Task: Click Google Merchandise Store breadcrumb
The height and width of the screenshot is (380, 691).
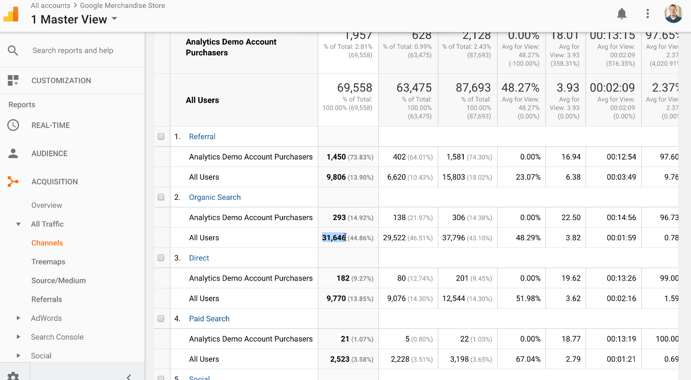Action: coord(123,6)
